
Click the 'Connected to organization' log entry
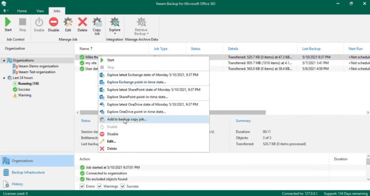107,173
